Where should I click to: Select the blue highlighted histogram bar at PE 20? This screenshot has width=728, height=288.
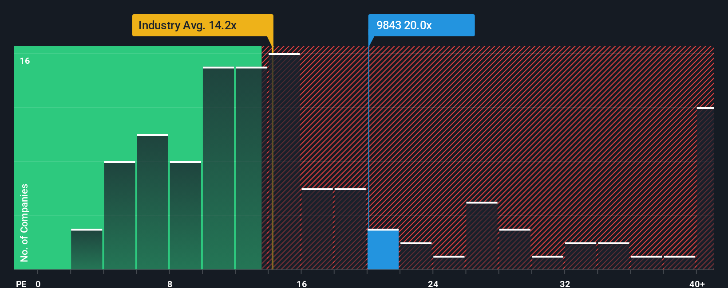click(383, 249)
